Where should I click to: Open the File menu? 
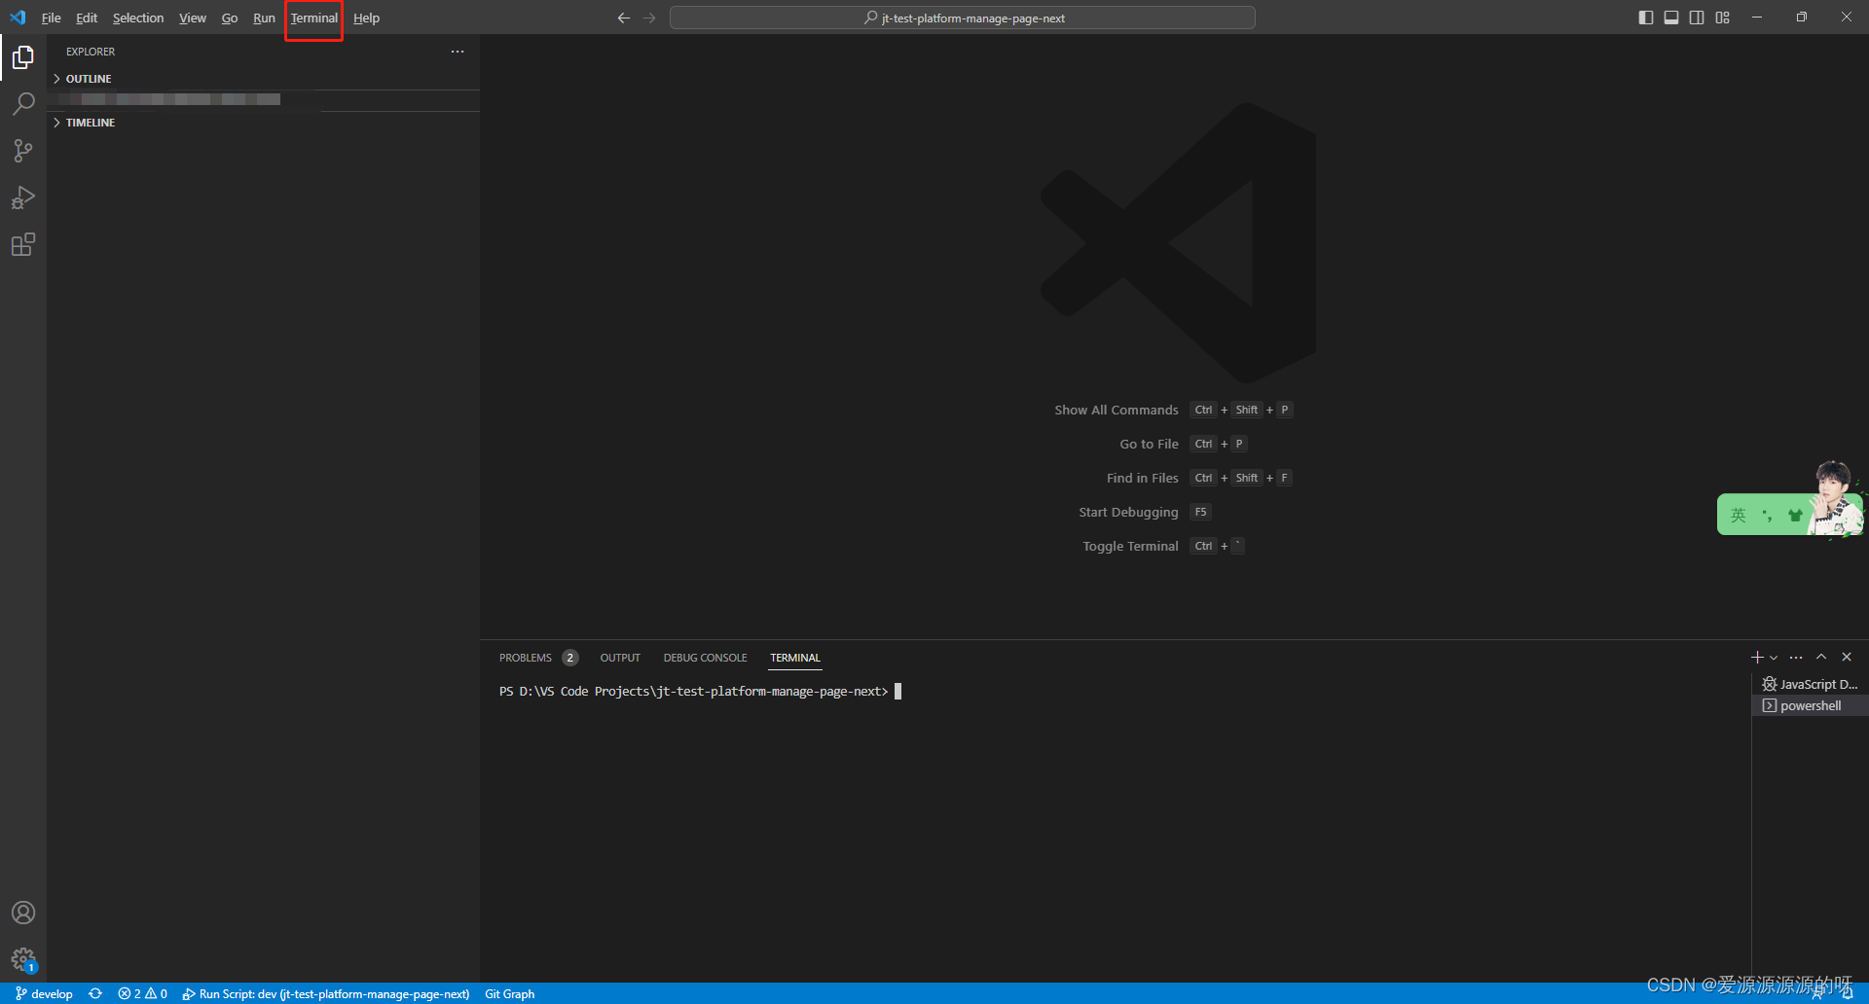[52, 18]
